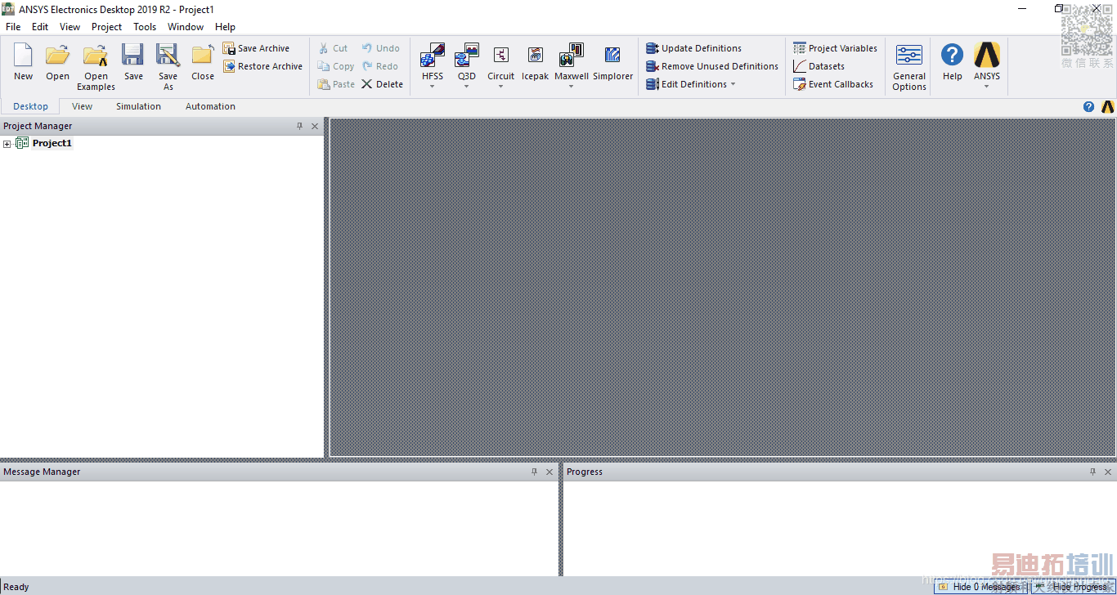Open the Edit Definitions dropdown

coord(733,84)
